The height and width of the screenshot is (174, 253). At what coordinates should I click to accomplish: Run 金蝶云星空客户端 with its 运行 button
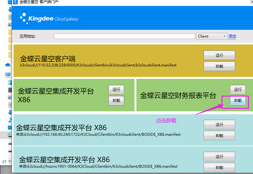[219, 55]
